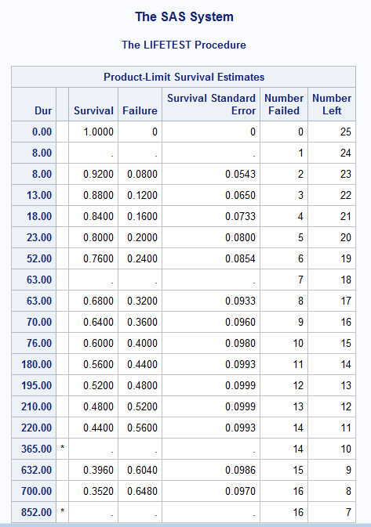Click the Product-Limit Survival Estimates table title
371x527 pixels.
(184, 77)
